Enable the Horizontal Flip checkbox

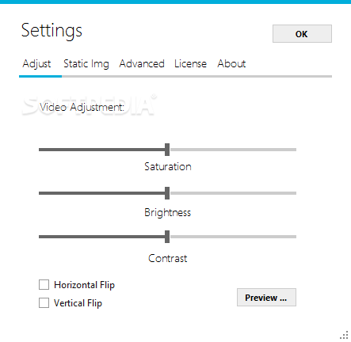click(x=44, y=285)
